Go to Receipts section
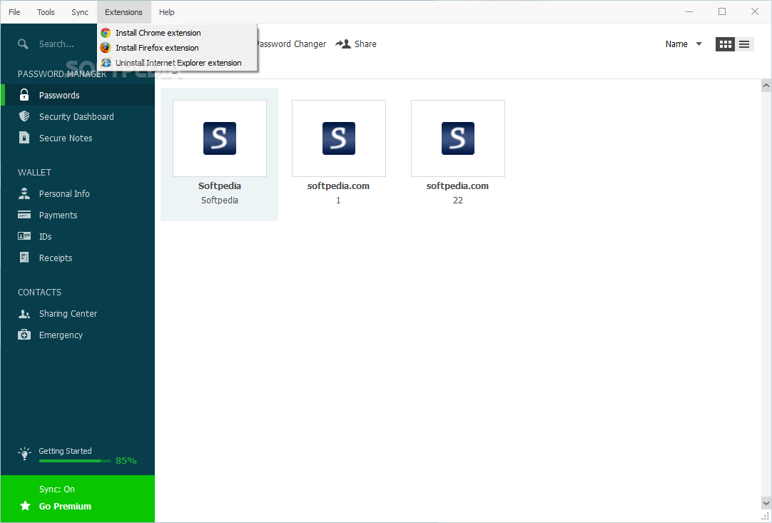This screenshot has width=772, height=523. click(78, 258)
